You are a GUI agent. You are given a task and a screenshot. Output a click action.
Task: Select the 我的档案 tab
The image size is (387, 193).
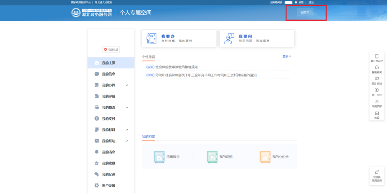149,137
